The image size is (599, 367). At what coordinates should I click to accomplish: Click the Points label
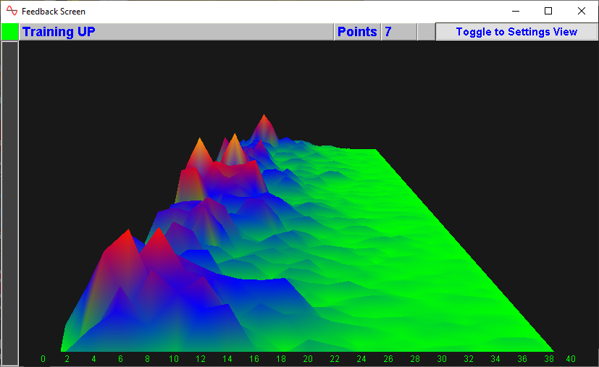(357, 32)
